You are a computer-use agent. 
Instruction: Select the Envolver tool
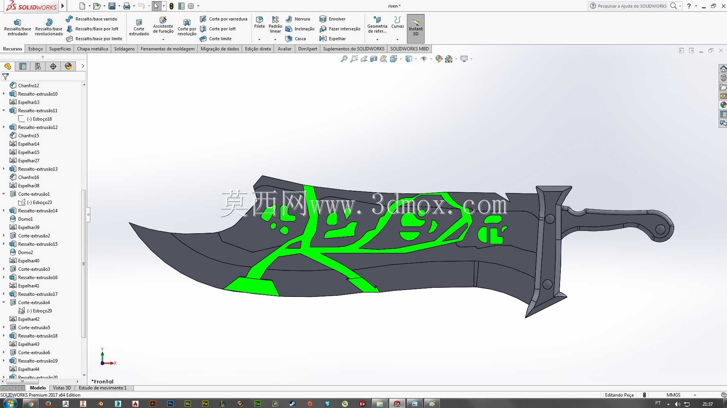pyautogui.click(x=332, y=19)
